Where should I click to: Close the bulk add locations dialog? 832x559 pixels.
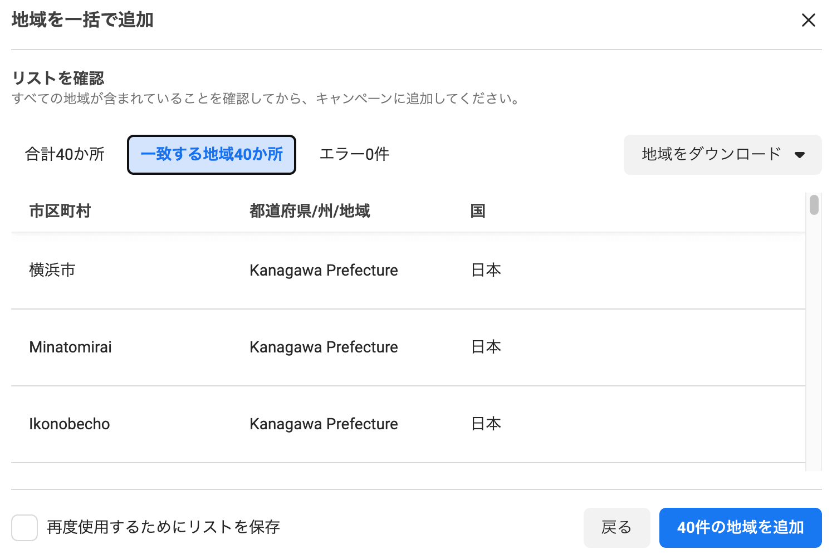[808, 21]
